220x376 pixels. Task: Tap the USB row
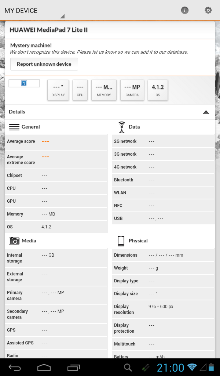(163, 218)
